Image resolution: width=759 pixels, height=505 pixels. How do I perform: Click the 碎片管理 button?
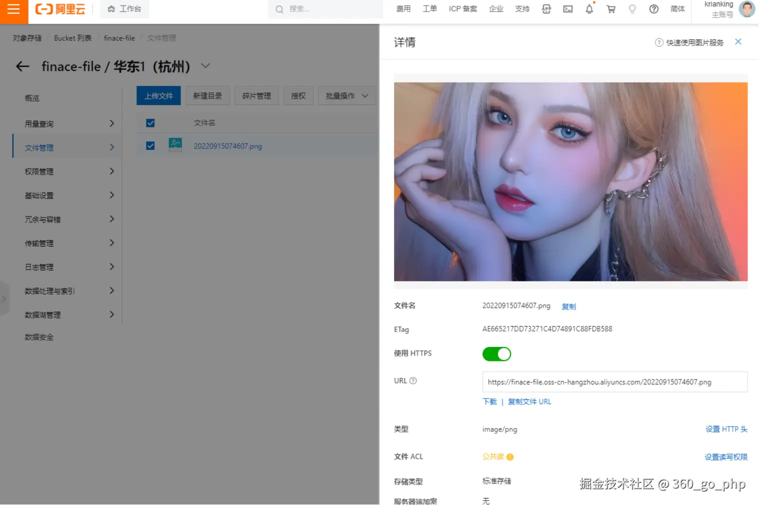(x=256, y=95)
